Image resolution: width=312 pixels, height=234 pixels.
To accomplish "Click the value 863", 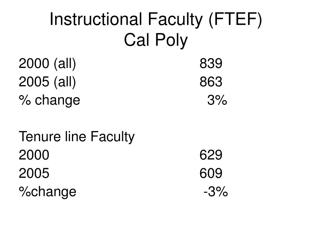I will pos(211,82).
